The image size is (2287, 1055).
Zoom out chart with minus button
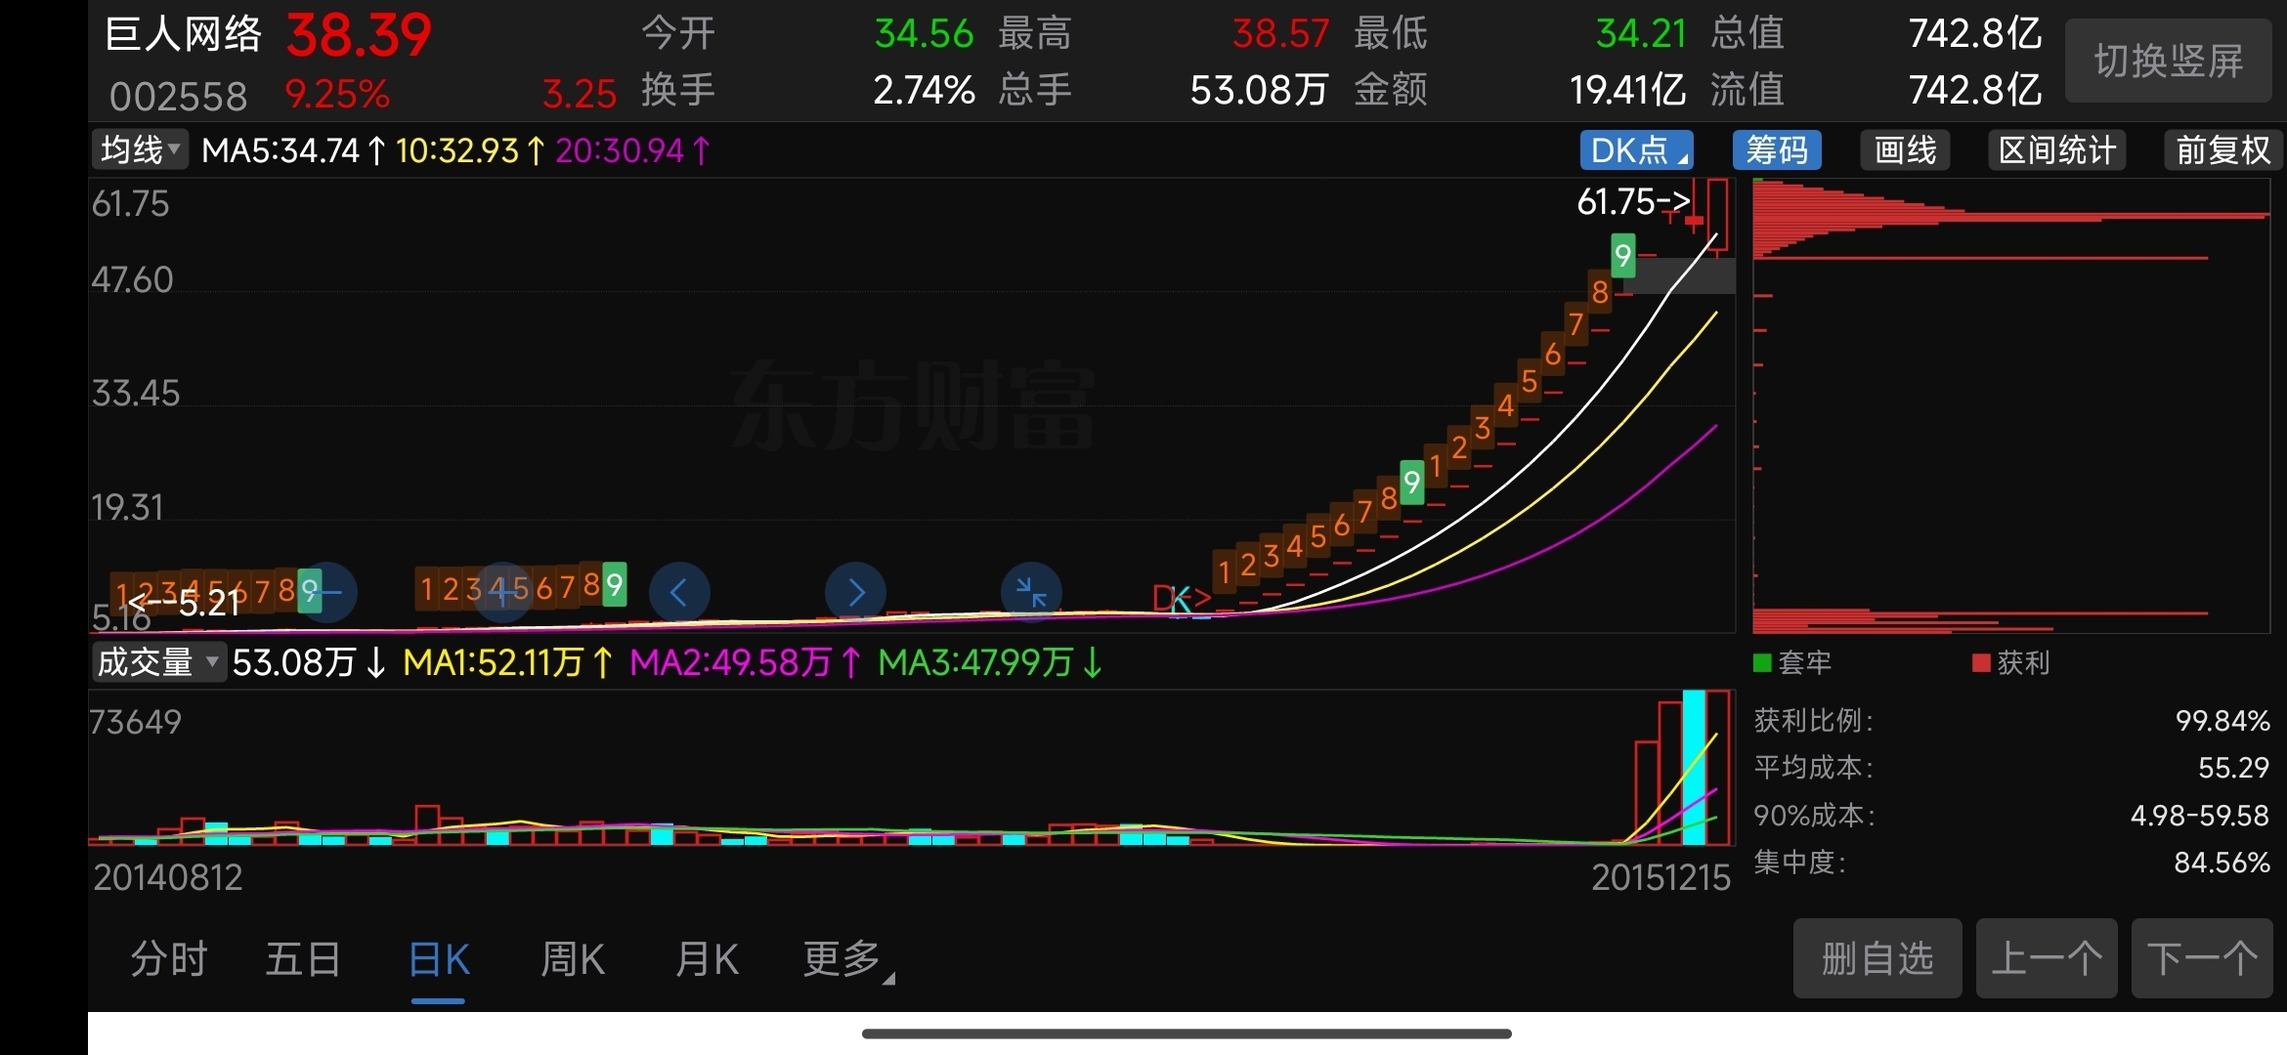[x=326, y=592]
